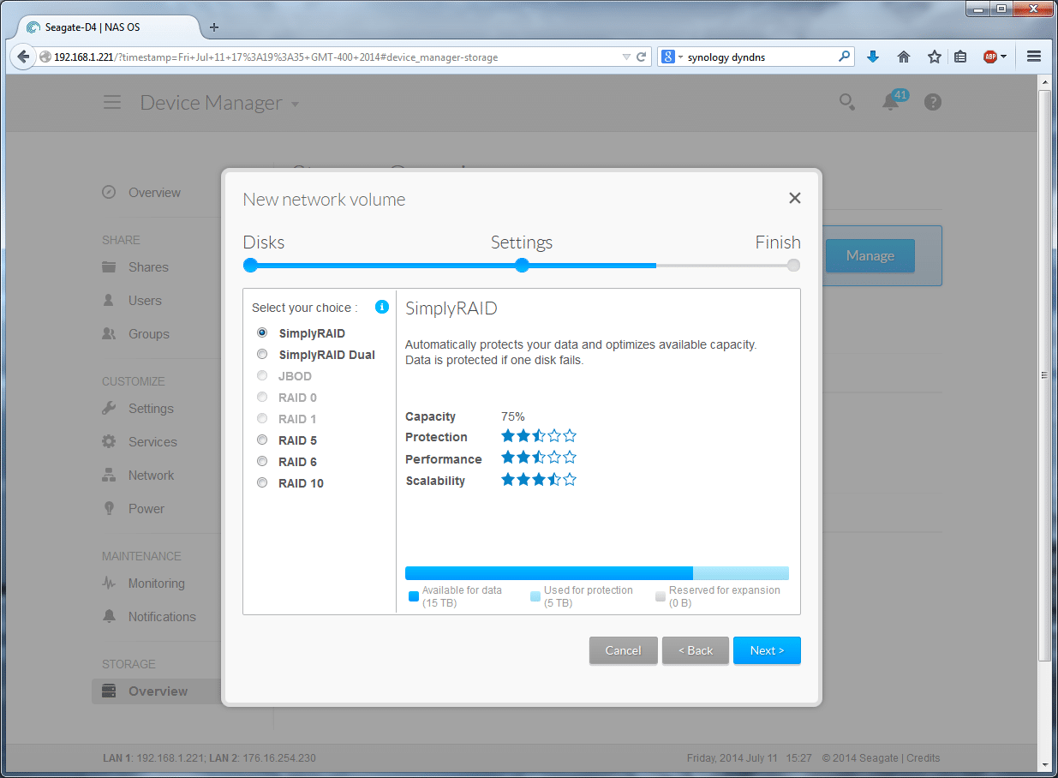Select the RAID 1 radio option
Screen dimensions: 1058x778
262,419
